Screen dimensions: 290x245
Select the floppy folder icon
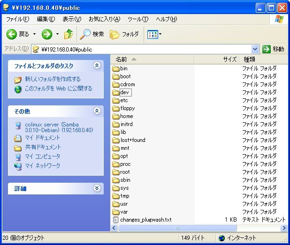116,109
